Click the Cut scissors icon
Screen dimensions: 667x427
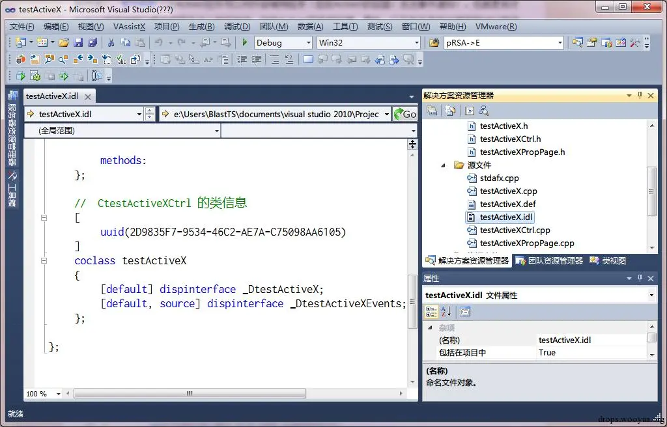coord(111,42)
